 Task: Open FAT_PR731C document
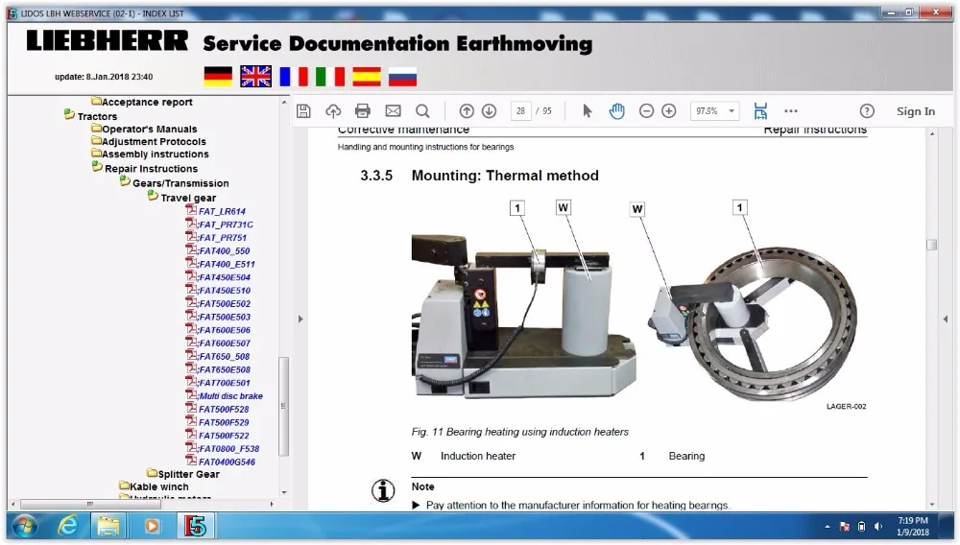pyautogui.click(x=226, y=225)
